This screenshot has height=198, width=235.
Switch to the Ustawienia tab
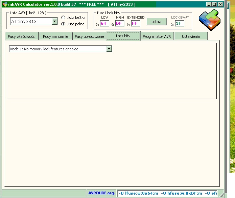191,36
